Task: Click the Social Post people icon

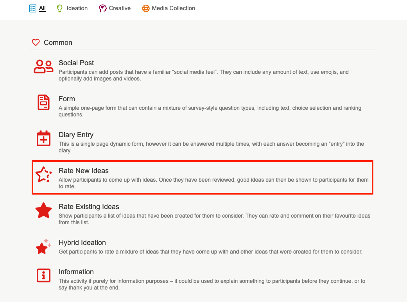Action: coord(43,67)
